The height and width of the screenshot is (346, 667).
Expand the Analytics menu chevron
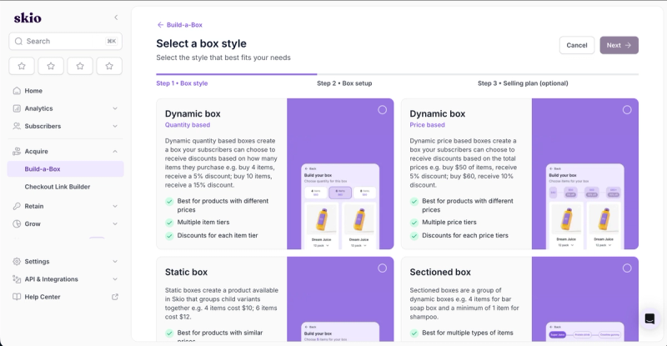coord(115,108)
